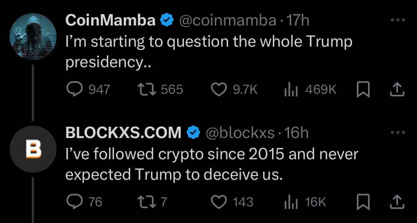View analytics of CoinMamba's tweet

click(291, 90)
